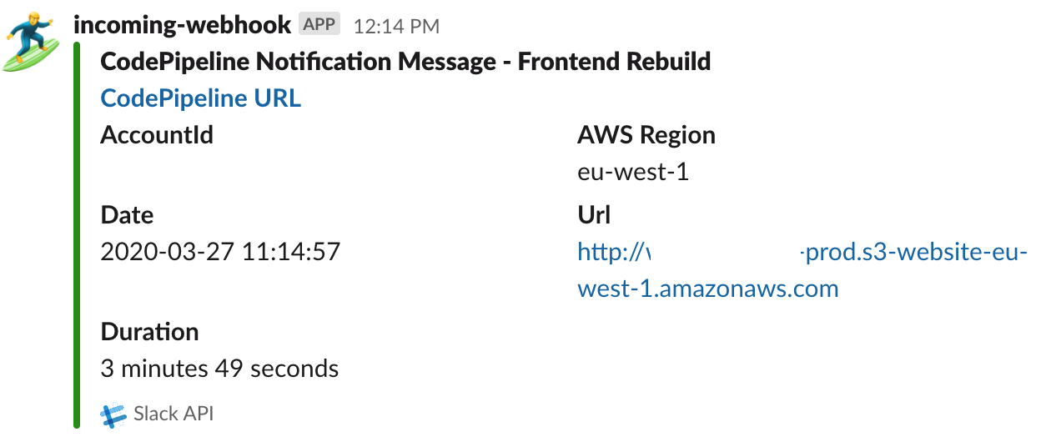
Task: Click the APP badge beside the sender name
Action: tap(319, 24)
